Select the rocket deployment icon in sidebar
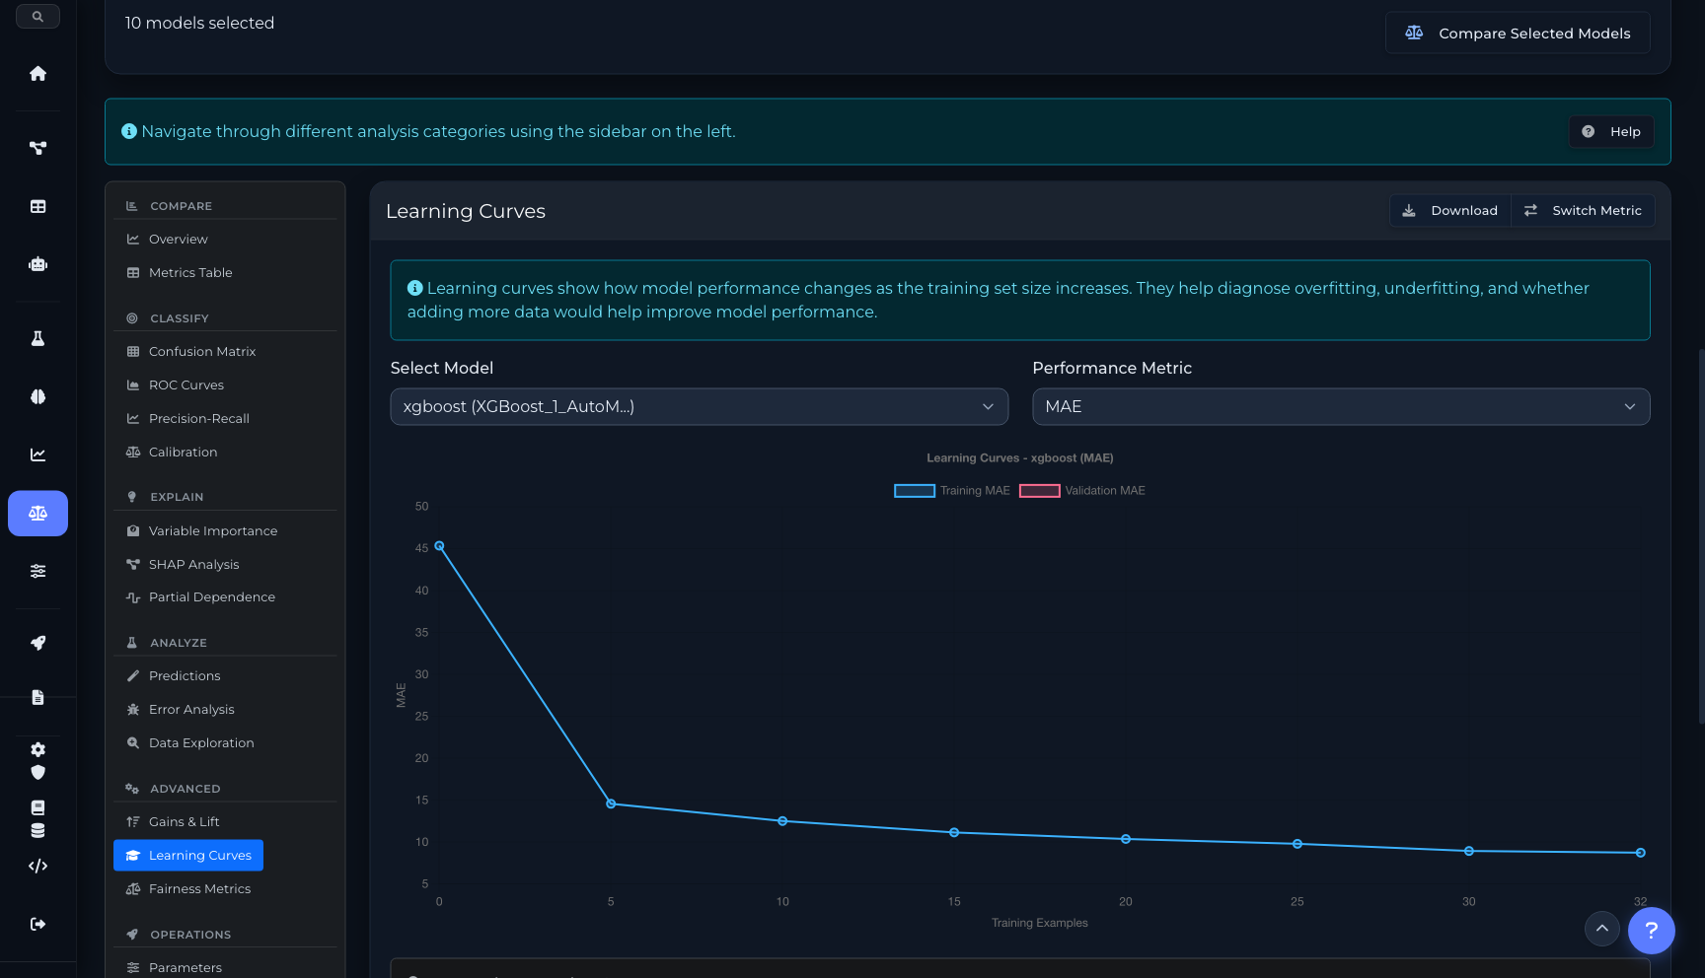Image resolution: width=1705 pixels, height=978 pixels. point(37,643)
